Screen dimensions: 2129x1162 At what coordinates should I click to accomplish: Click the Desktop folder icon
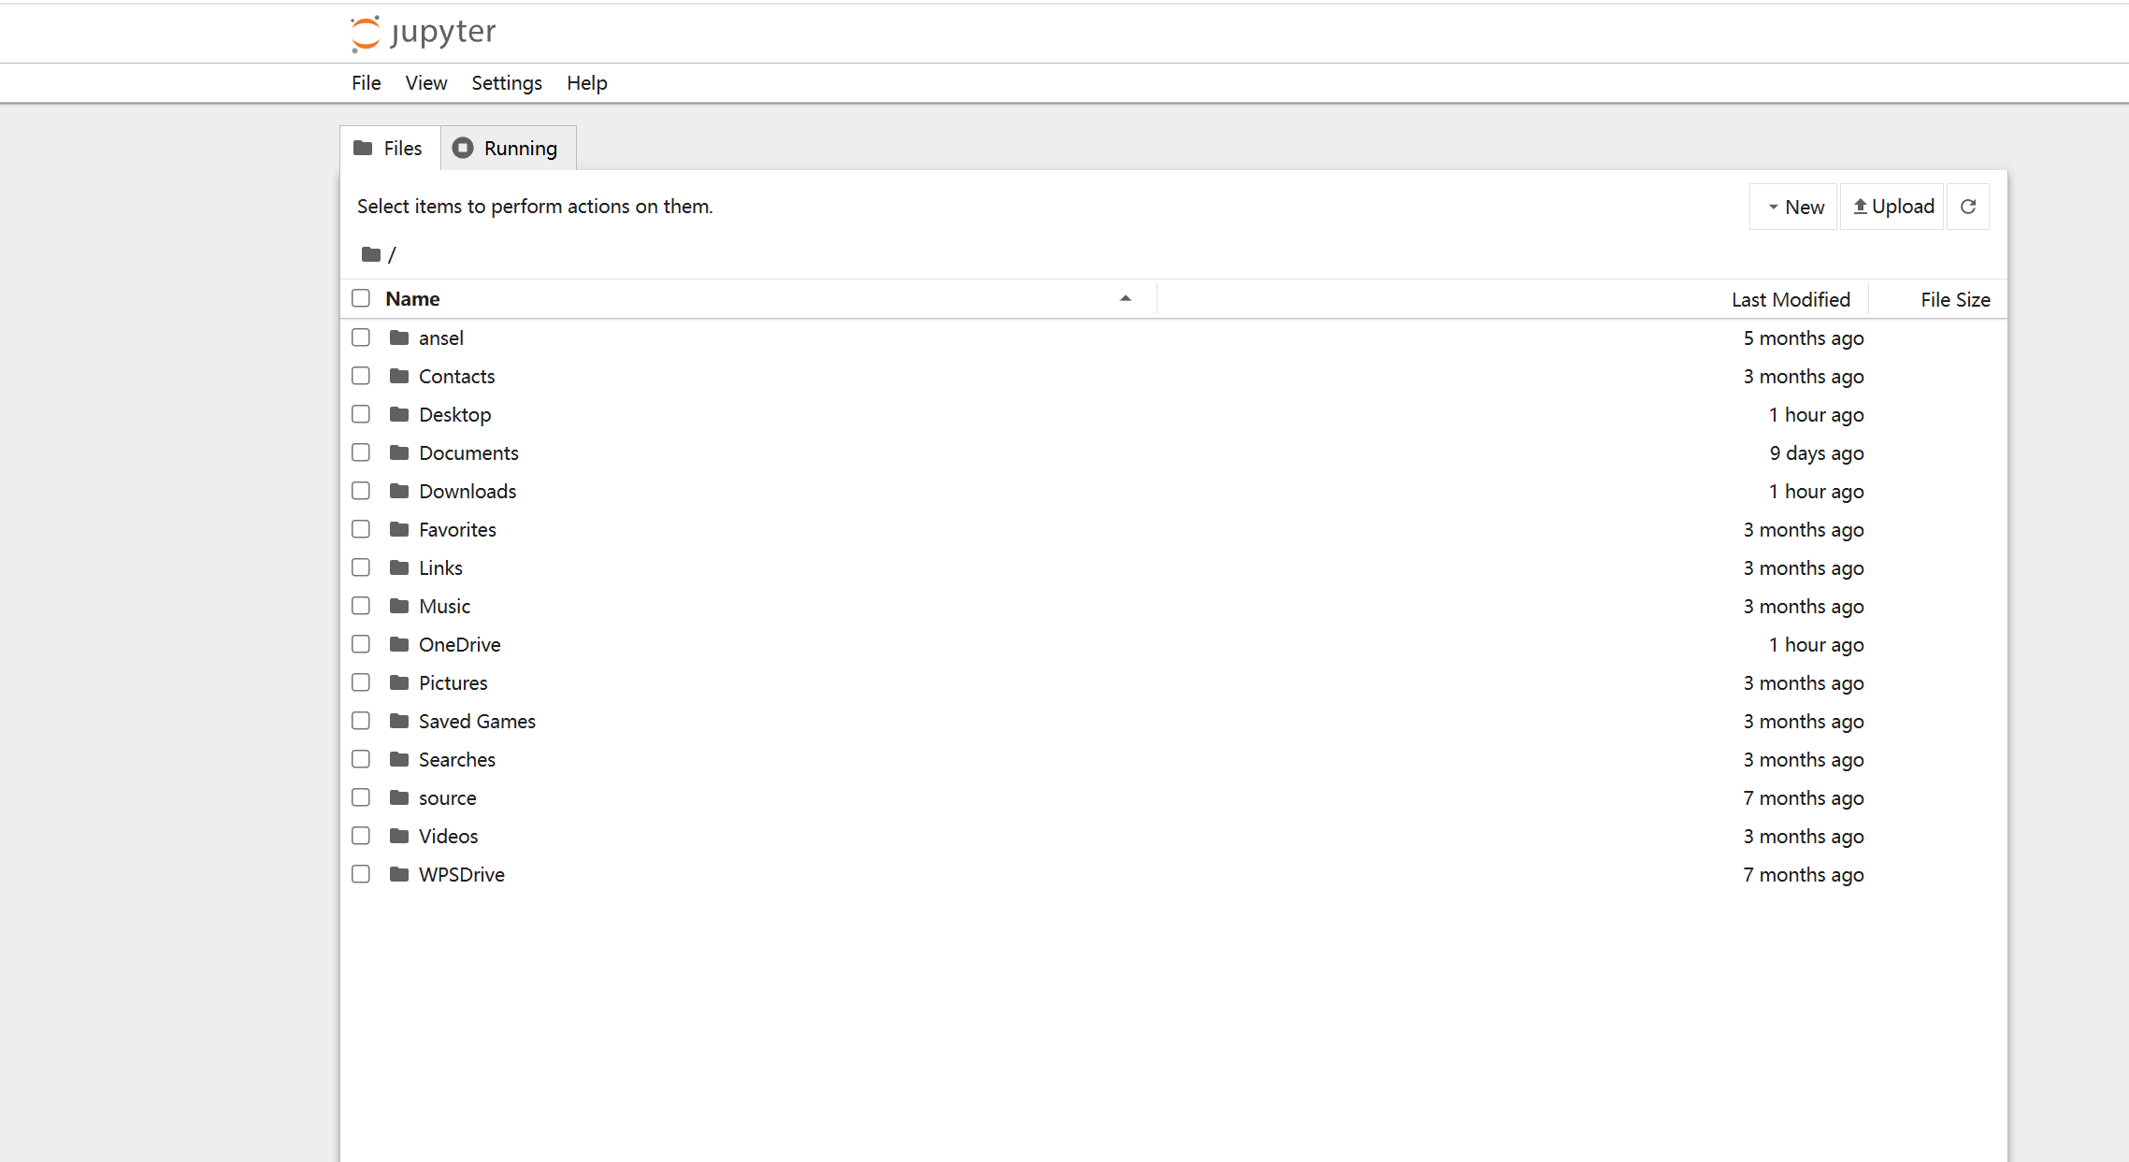click(398, 414)
